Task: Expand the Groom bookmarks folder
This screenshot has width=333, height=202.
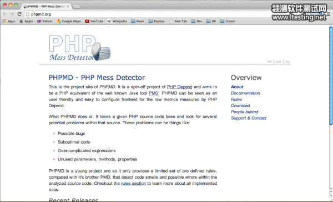Action: pyautogui.click(x=228, y=21)
